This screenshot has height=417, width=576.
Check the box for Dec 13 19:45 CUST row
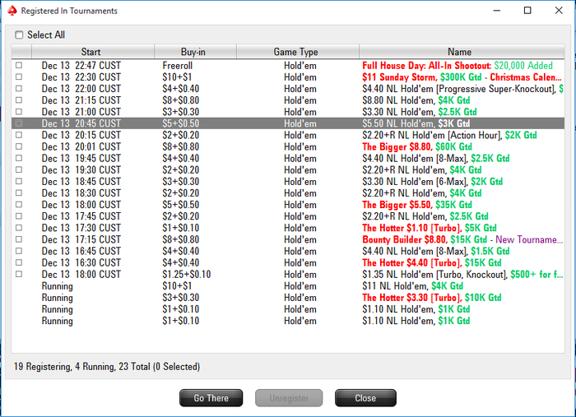(19, 158)
